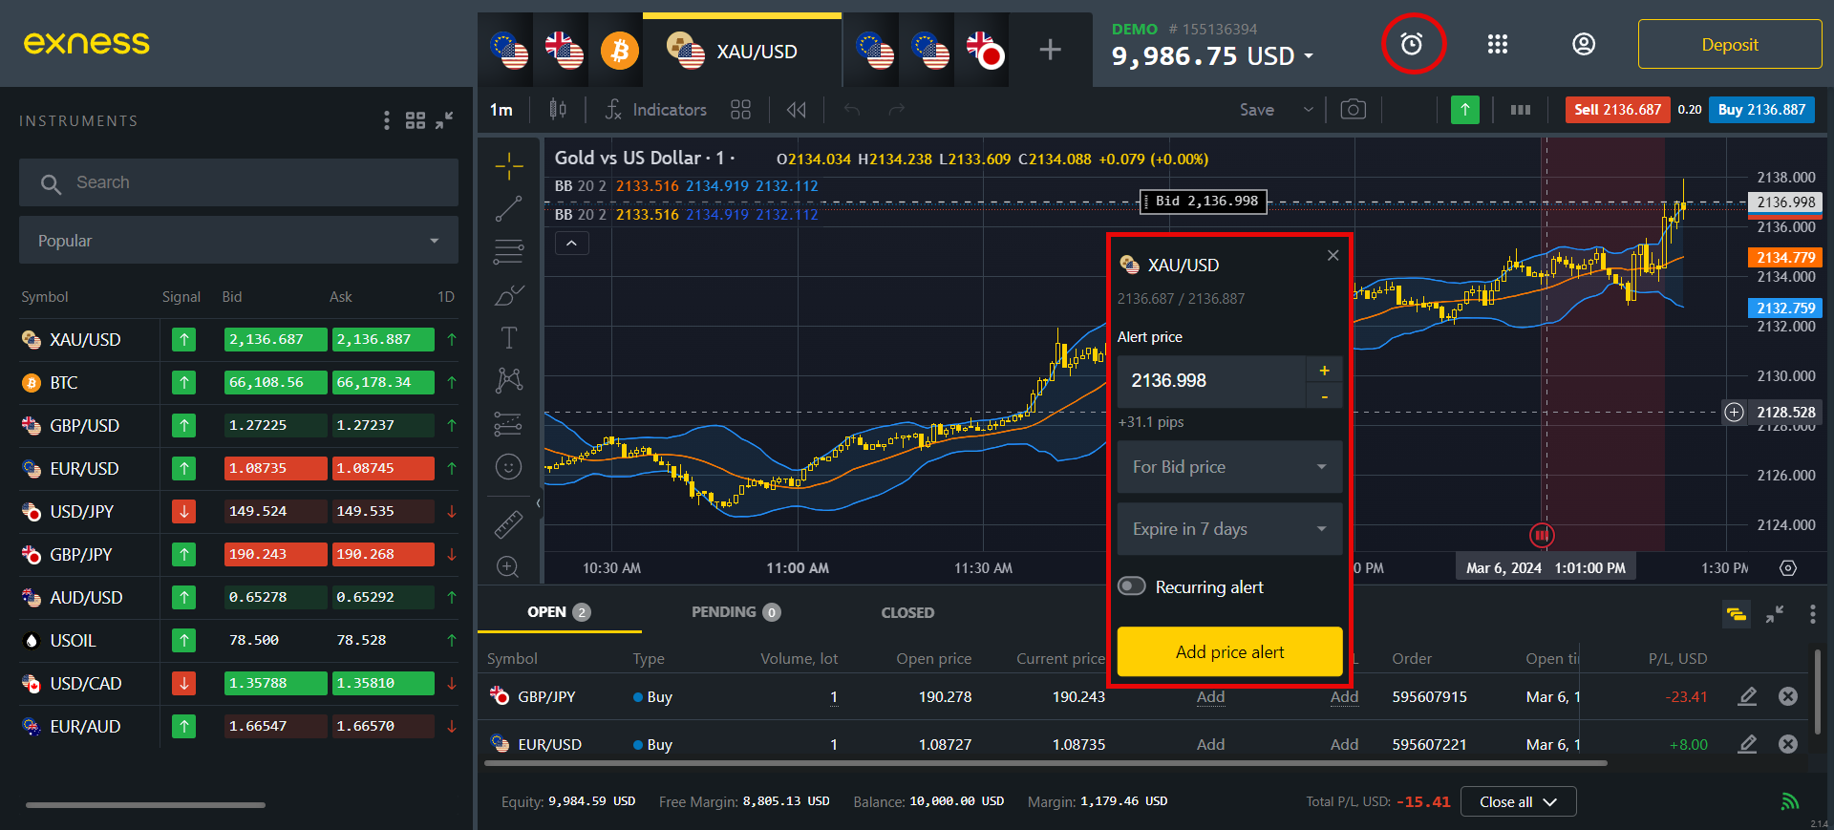
Task: Switch to the CLOSED orders tab
Action: [907, 613]
